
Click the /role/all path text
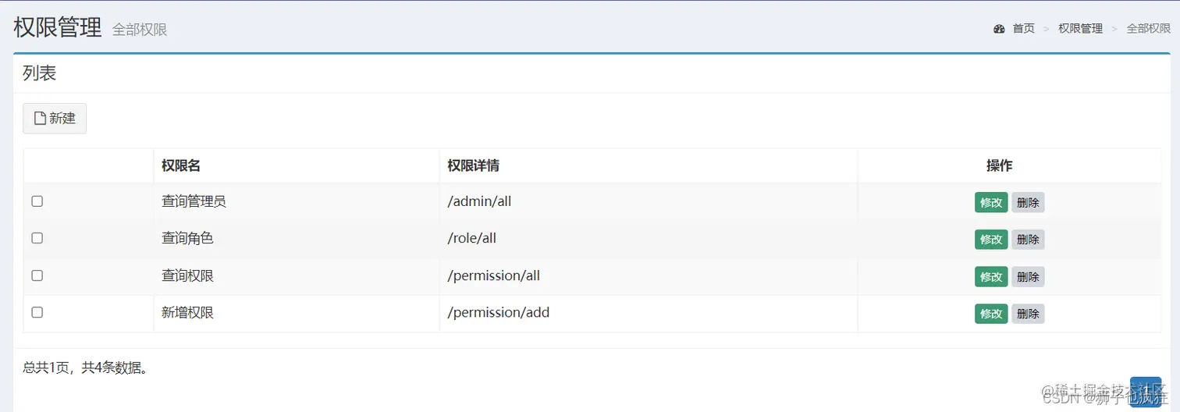tap(472, 238)
